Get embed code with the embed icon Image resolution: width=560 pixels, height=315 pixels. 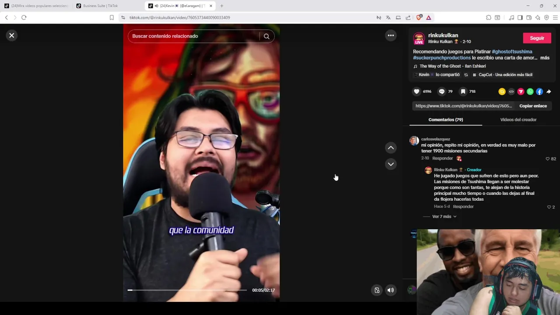[511, 91]
